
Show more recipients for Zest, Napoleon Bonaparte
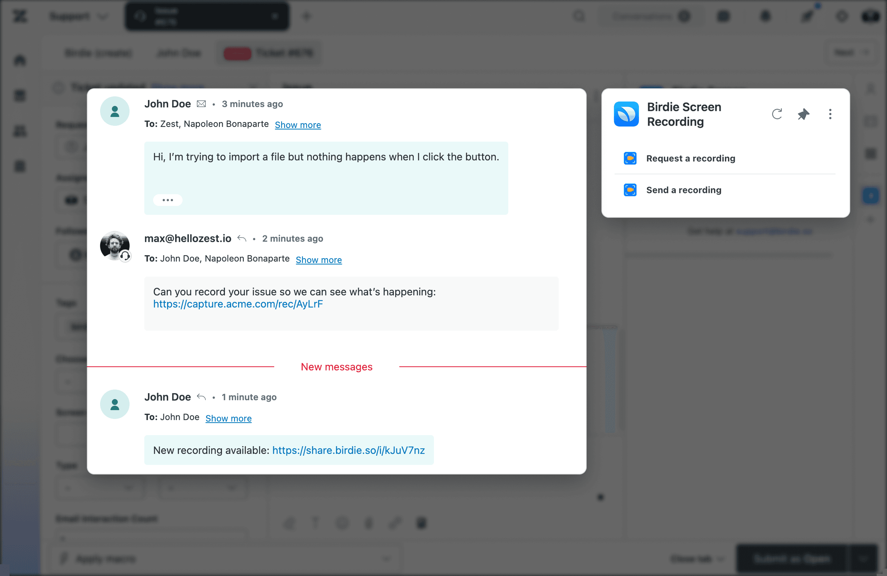tap(298, 125)
